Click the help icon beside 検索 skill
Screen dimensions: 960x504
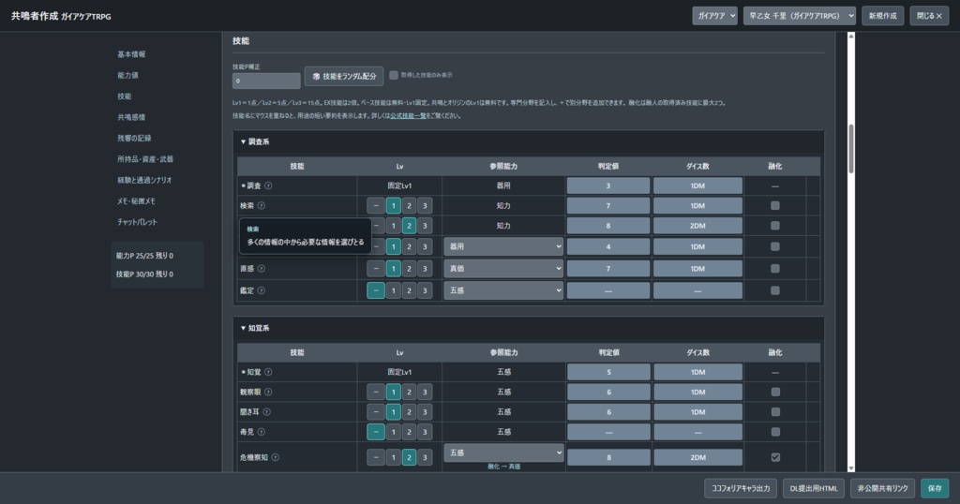click(262, 205)
